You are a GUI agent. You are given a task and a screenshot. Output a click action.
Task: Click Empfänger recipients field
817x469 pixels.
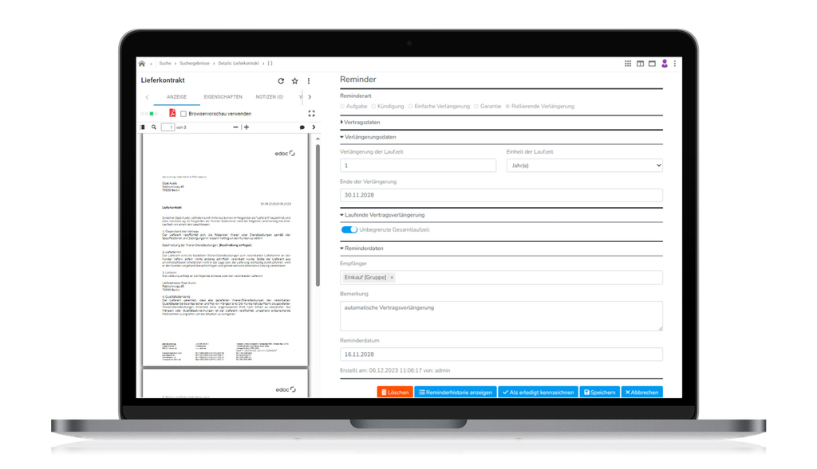501,278
